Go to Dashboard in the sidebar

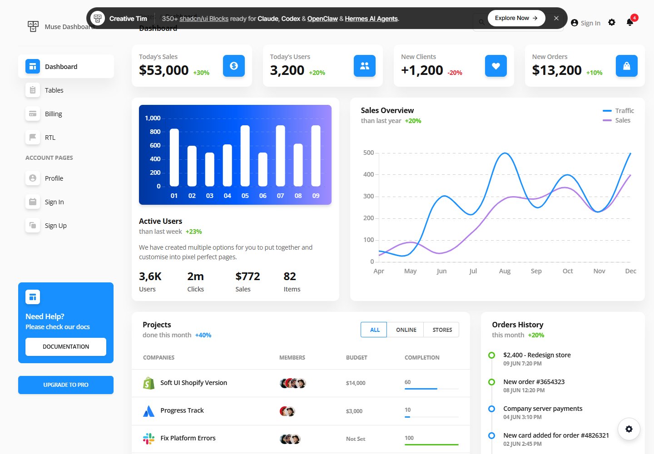(x=66, y=67)
